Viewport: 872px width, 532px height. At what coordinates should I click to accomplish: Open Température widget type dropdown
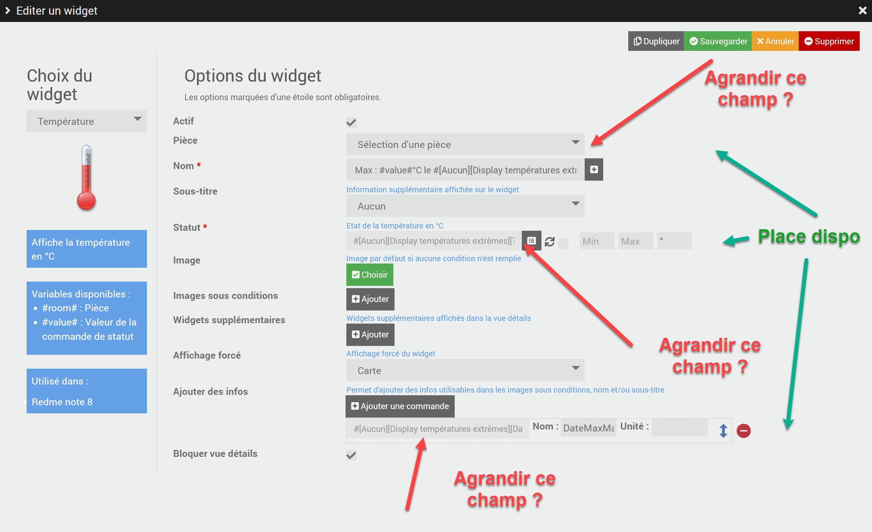[86, 121]
